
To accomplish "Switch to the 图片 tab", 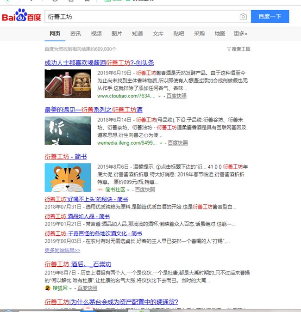I will pos(117,34).
